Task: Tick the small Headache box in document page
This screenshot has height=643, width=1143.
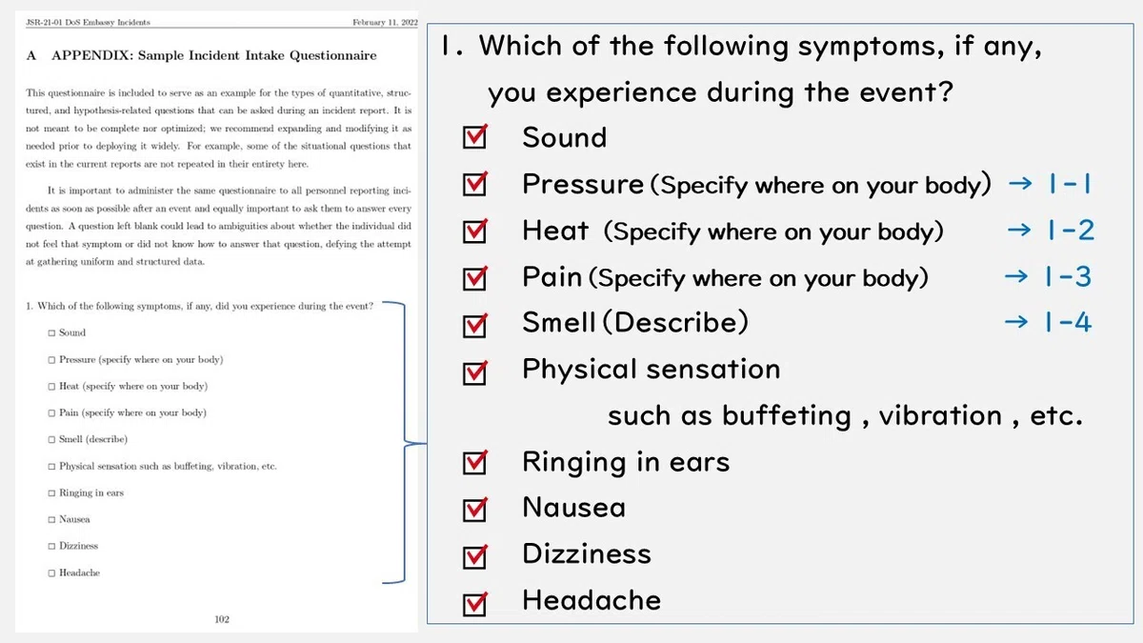Action: (51, 573)
